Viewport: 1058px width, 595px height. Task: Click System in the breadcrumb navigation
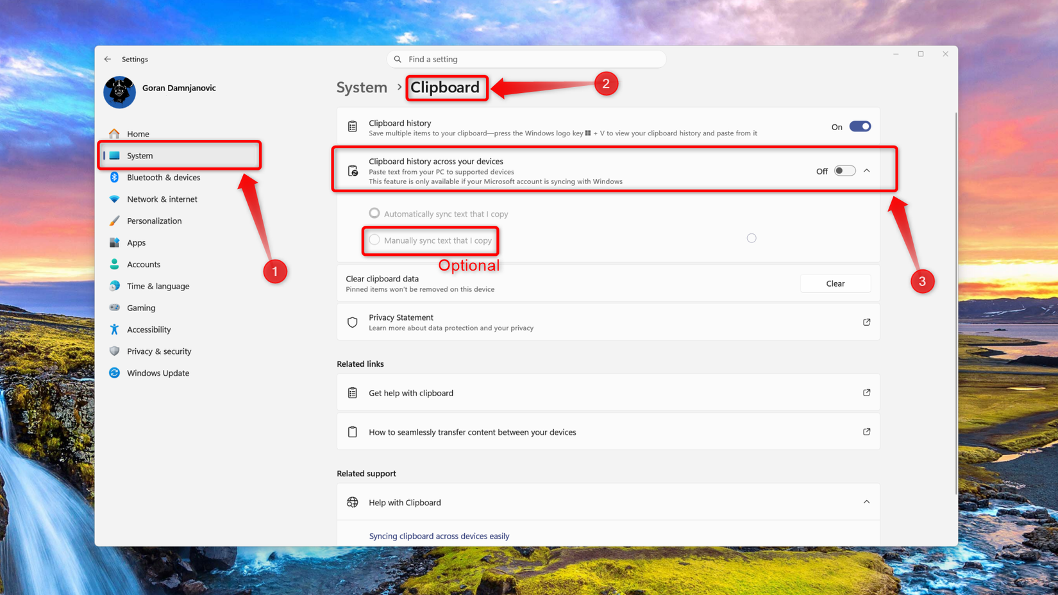point(362,87)
